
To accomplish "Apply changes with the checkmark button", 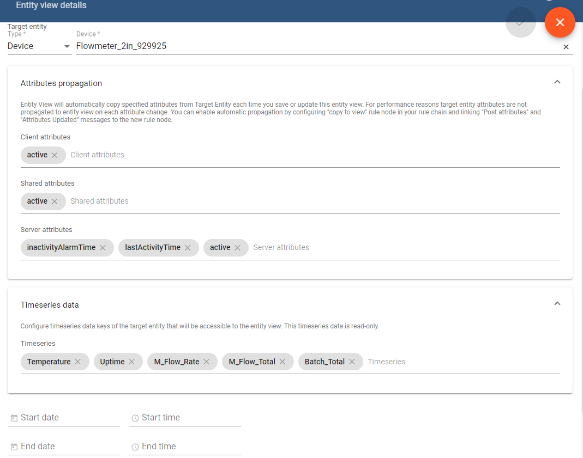I will coord(520,22).
